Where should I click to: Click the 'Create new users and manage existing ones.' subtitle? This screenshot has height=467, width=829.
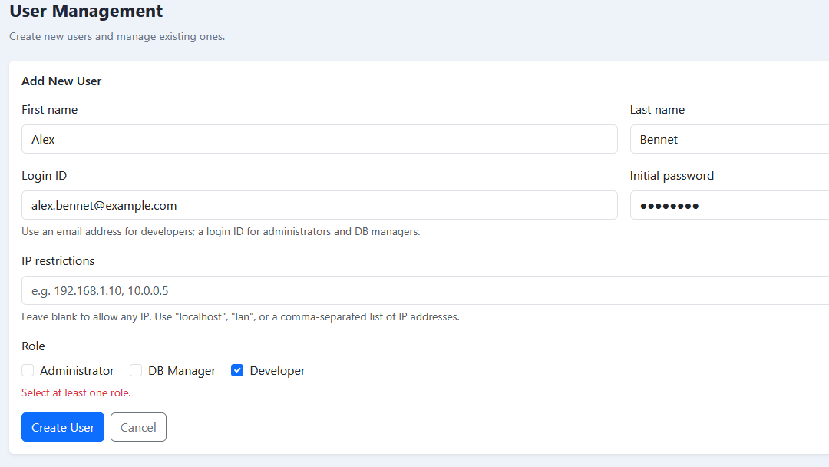(117, 37)
